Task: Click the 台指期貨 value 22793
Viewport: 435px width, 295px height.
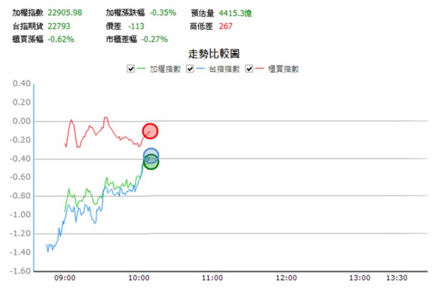Action: point(58,26)
